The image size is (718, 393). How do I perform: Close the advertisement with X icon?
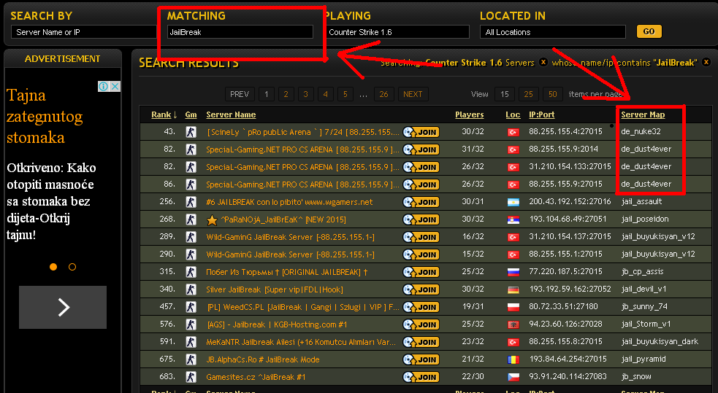pyautogui.click(x=115, y=86)
